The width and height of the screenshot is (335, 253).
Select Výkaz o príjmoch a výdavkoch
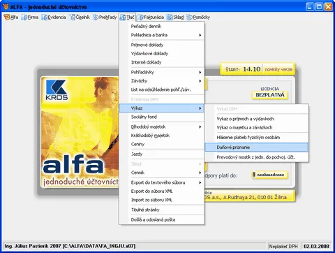point(257,119)
